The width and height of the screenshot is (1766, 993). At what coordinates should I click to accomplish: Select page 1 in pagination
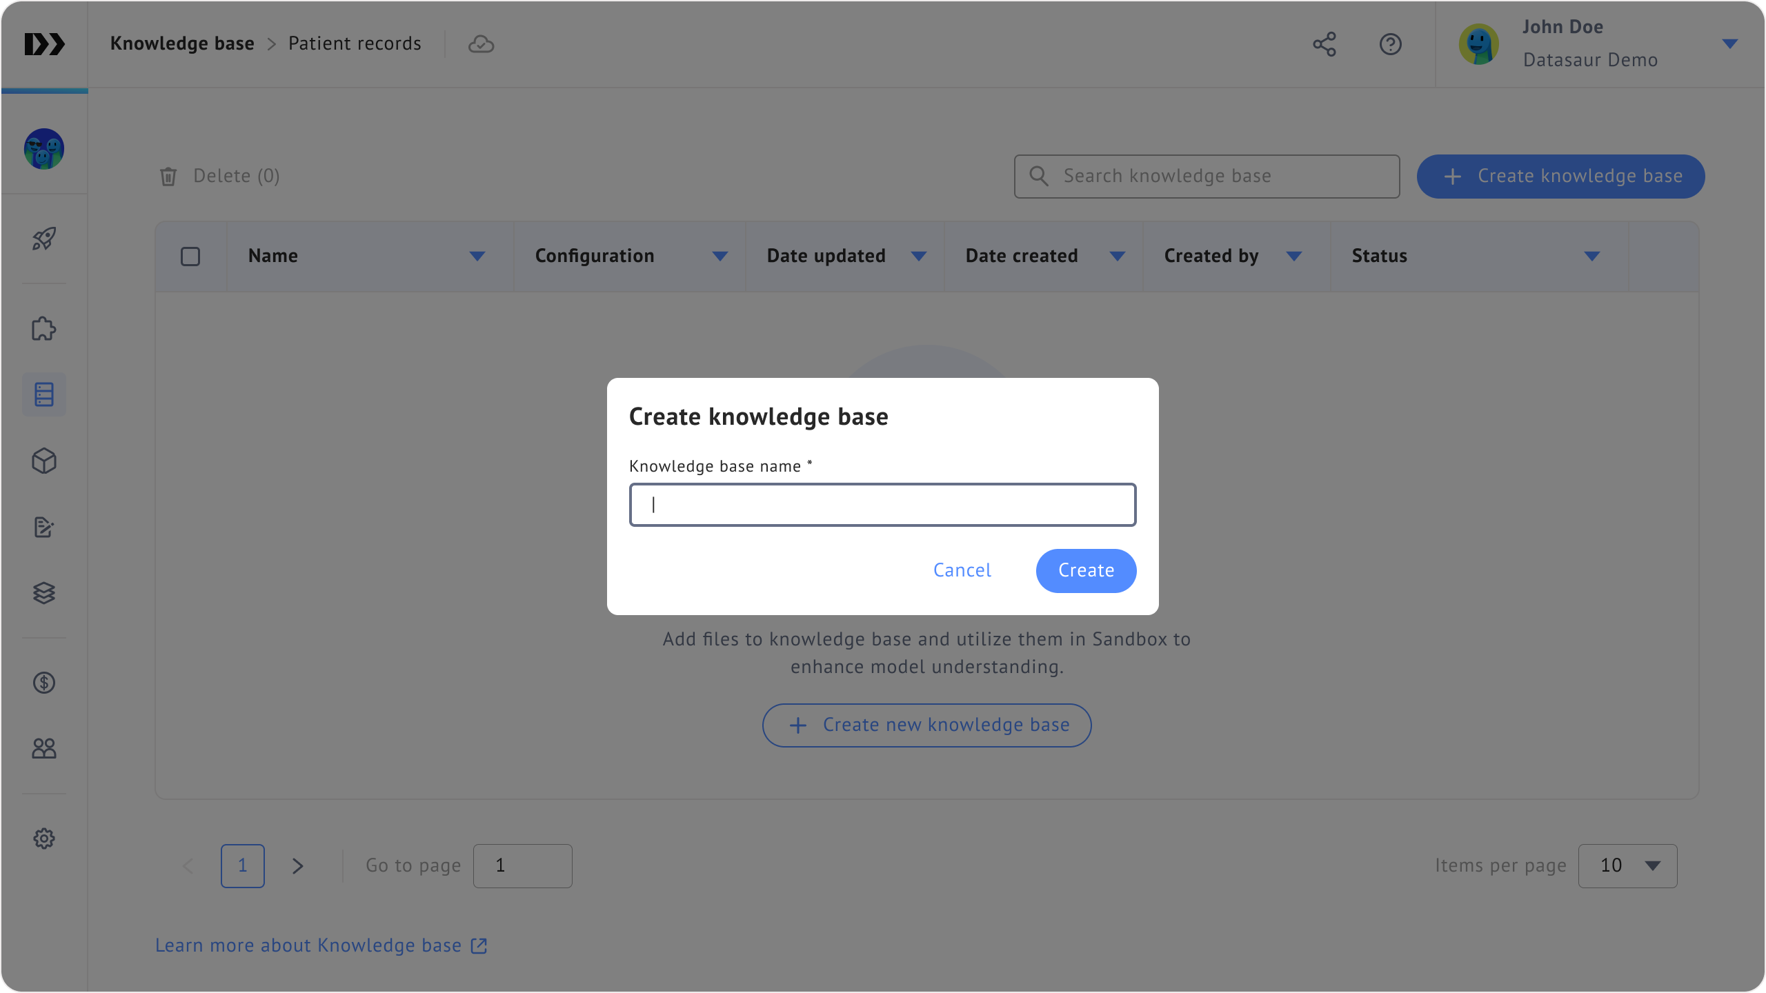(x=242, y=865)
